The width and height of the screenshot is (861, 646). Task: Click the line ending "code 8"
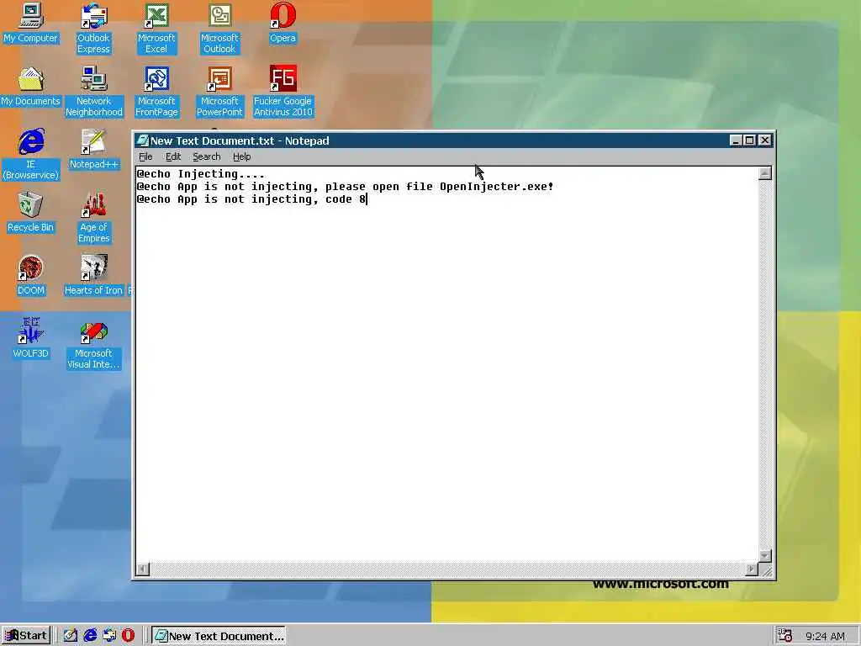(x=251, y=199)
